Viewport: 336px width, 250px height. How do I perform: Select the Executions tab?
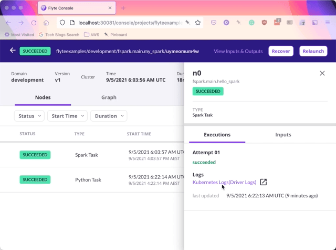(217, 135)
